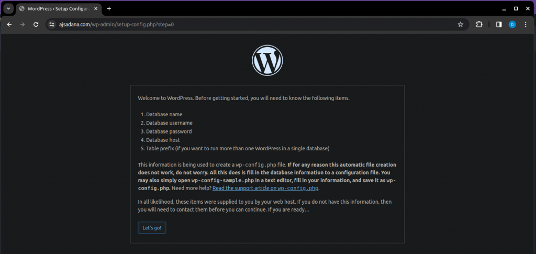Open a new tab with plus button

click(109, 8)
